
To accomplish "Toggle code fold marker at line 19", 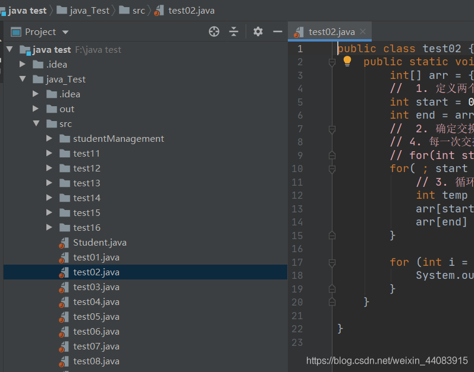I will click(x=332, y=289).
